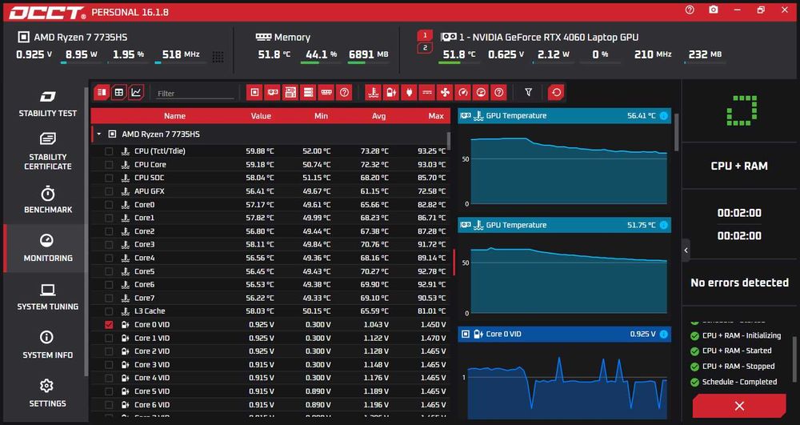Screen dimensions: 800x425
Task: Open the Settings section
Action: click(x=47, y=394)
